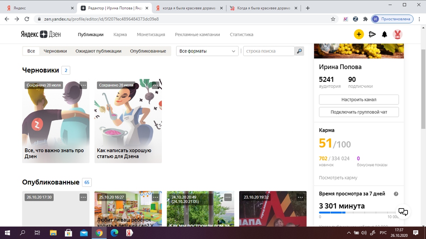Show hidden tray icons chevron
Image resolution: width=426 pixels, height=239 pixels.
tap(348, 233)
